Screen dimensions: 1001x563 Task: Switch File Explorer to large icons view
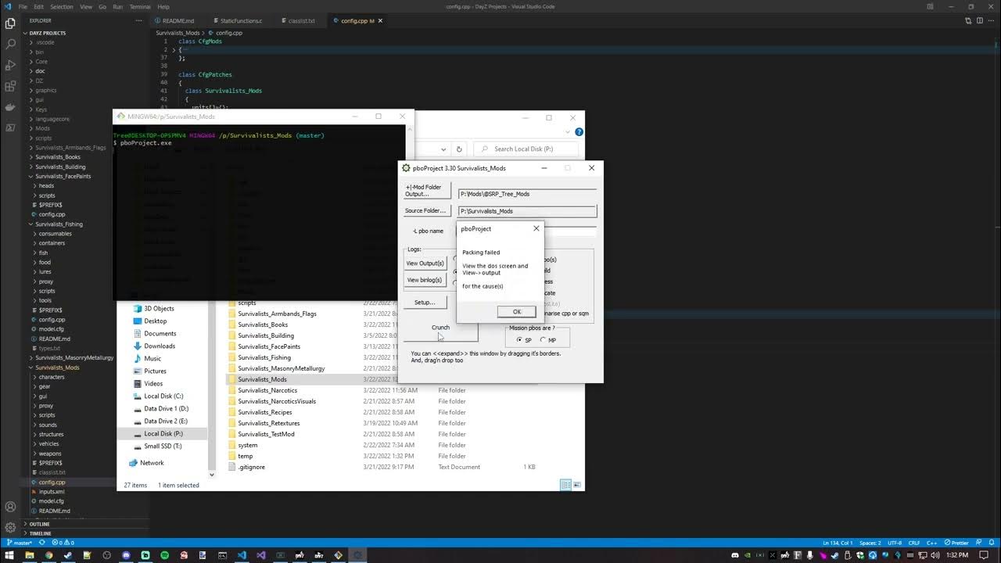point(577,485)
